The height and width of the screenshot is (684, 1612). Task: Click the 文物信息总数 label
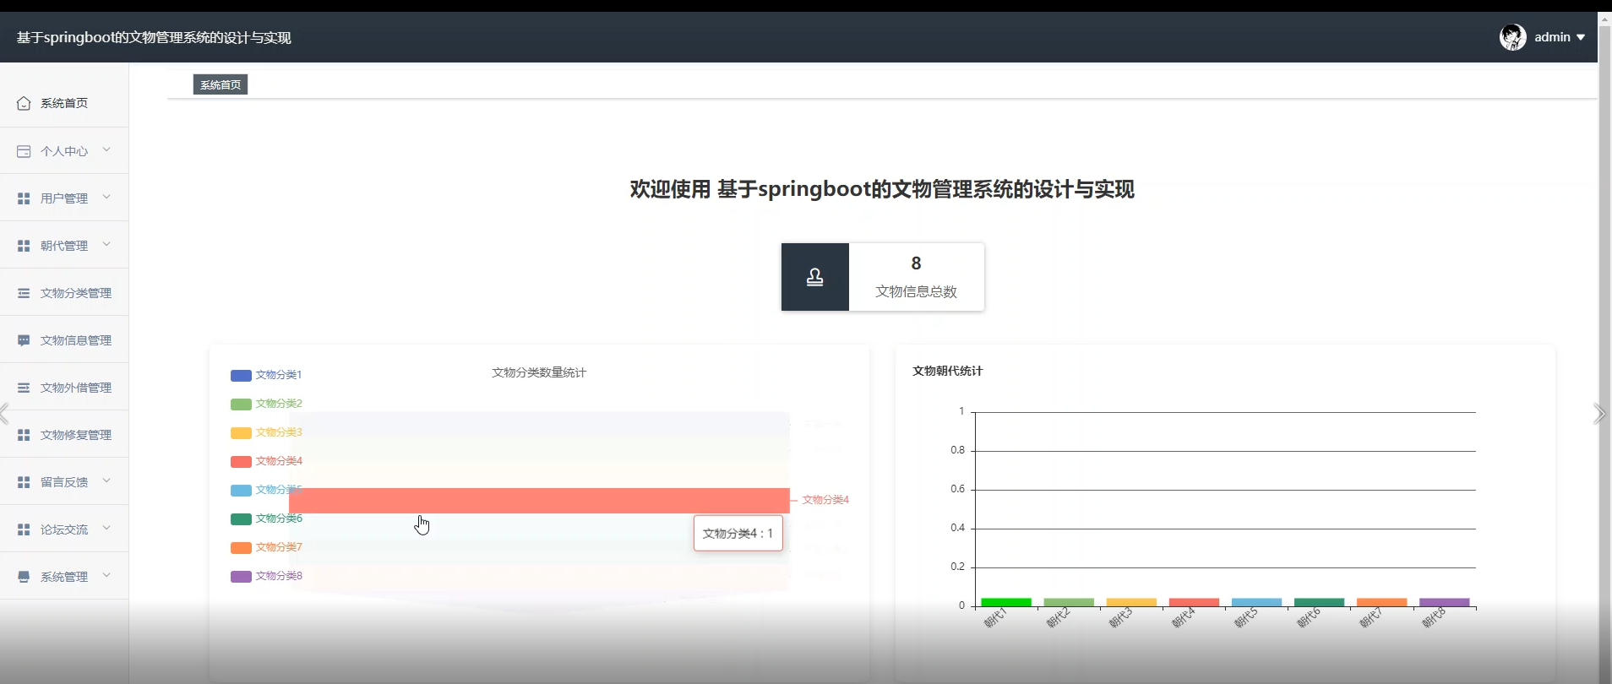(x=916, y=291)
